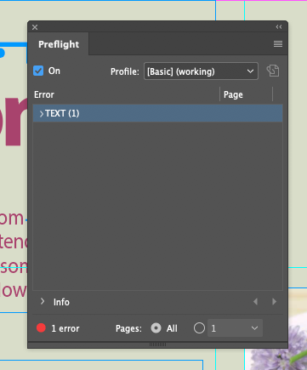Click the Info label text

[61, 302]
